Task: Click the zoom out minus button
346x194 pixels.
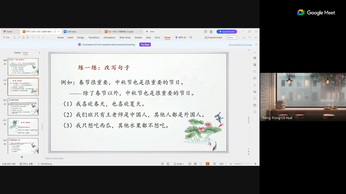Action: point(231,164)
